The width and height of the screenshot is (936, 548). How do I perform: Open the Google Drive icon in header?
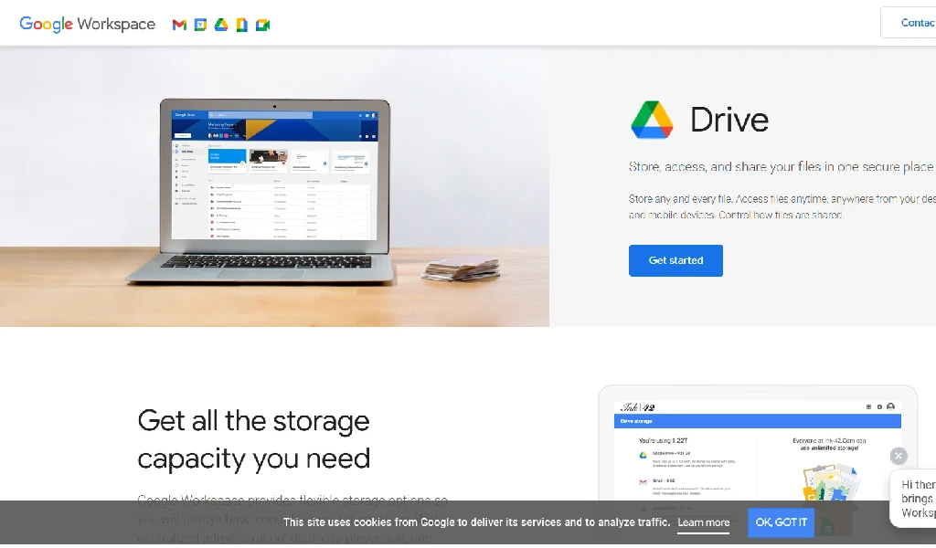(221, 25)
